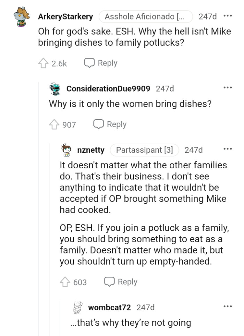Open the options menu on ConsiderationDue9909's comment

228,87
